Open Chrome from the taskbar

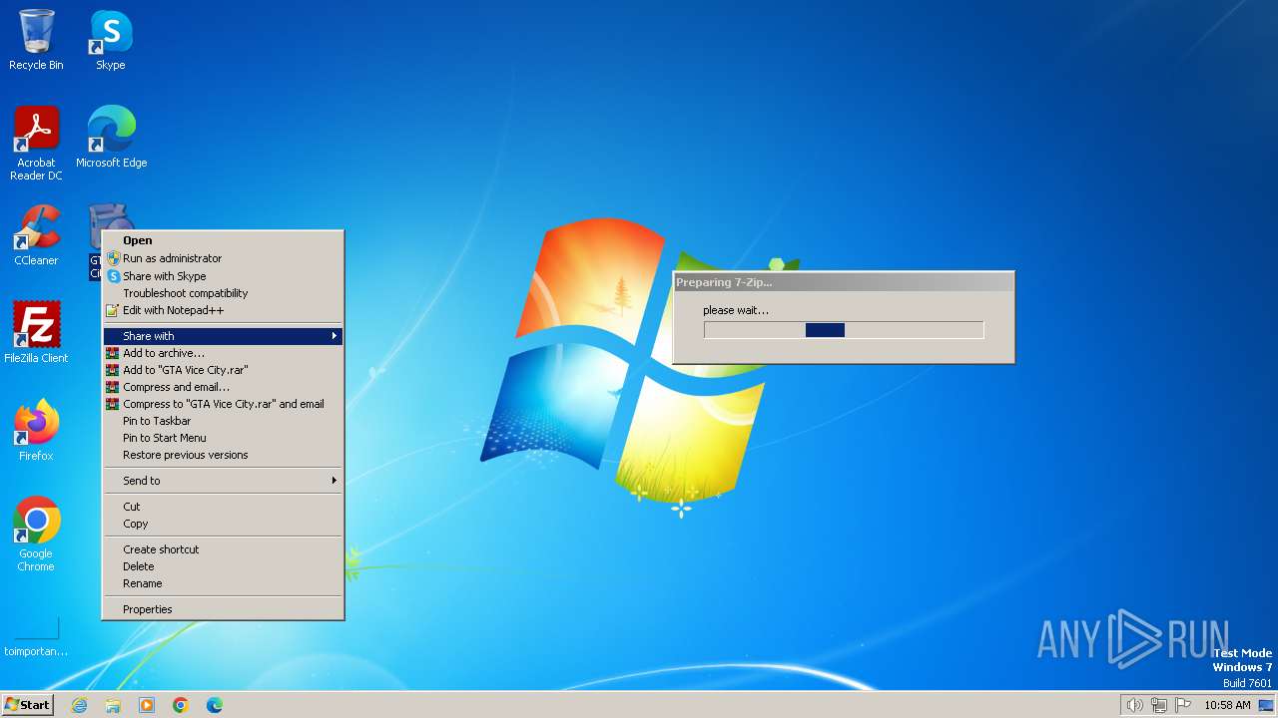(181, 705)
